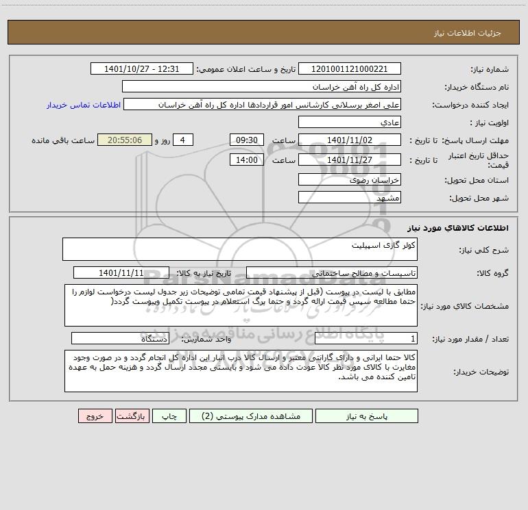Click the label تعداد / مقدار مورد نیاز

coord(470,340)
